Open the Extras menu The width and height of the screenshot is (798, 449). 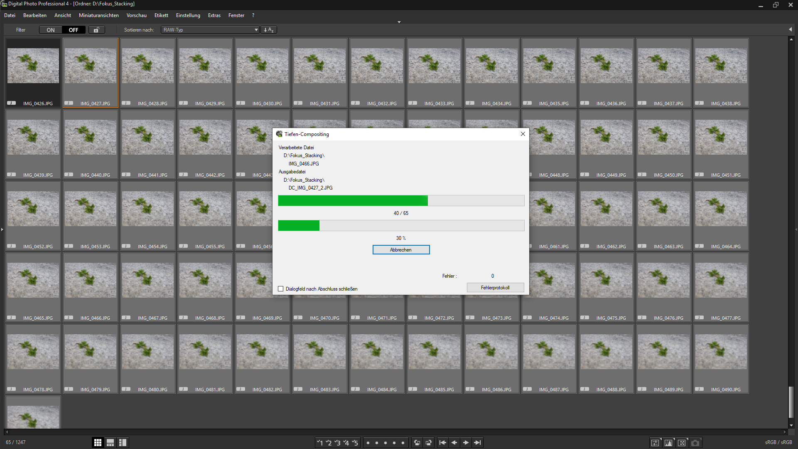[214, 15]
